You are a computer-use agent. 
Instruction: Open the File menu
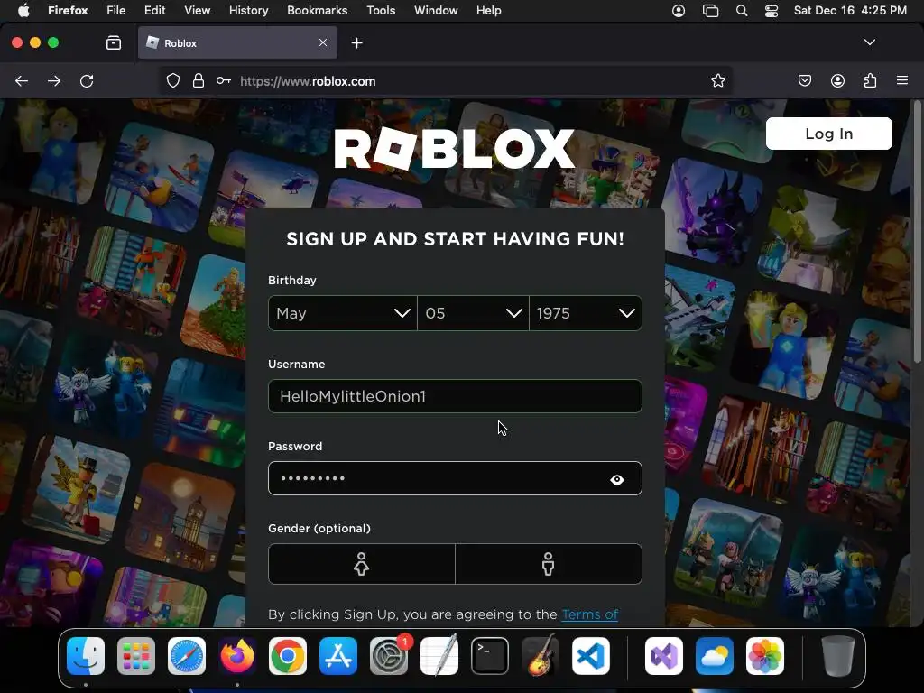coord(116,11)
